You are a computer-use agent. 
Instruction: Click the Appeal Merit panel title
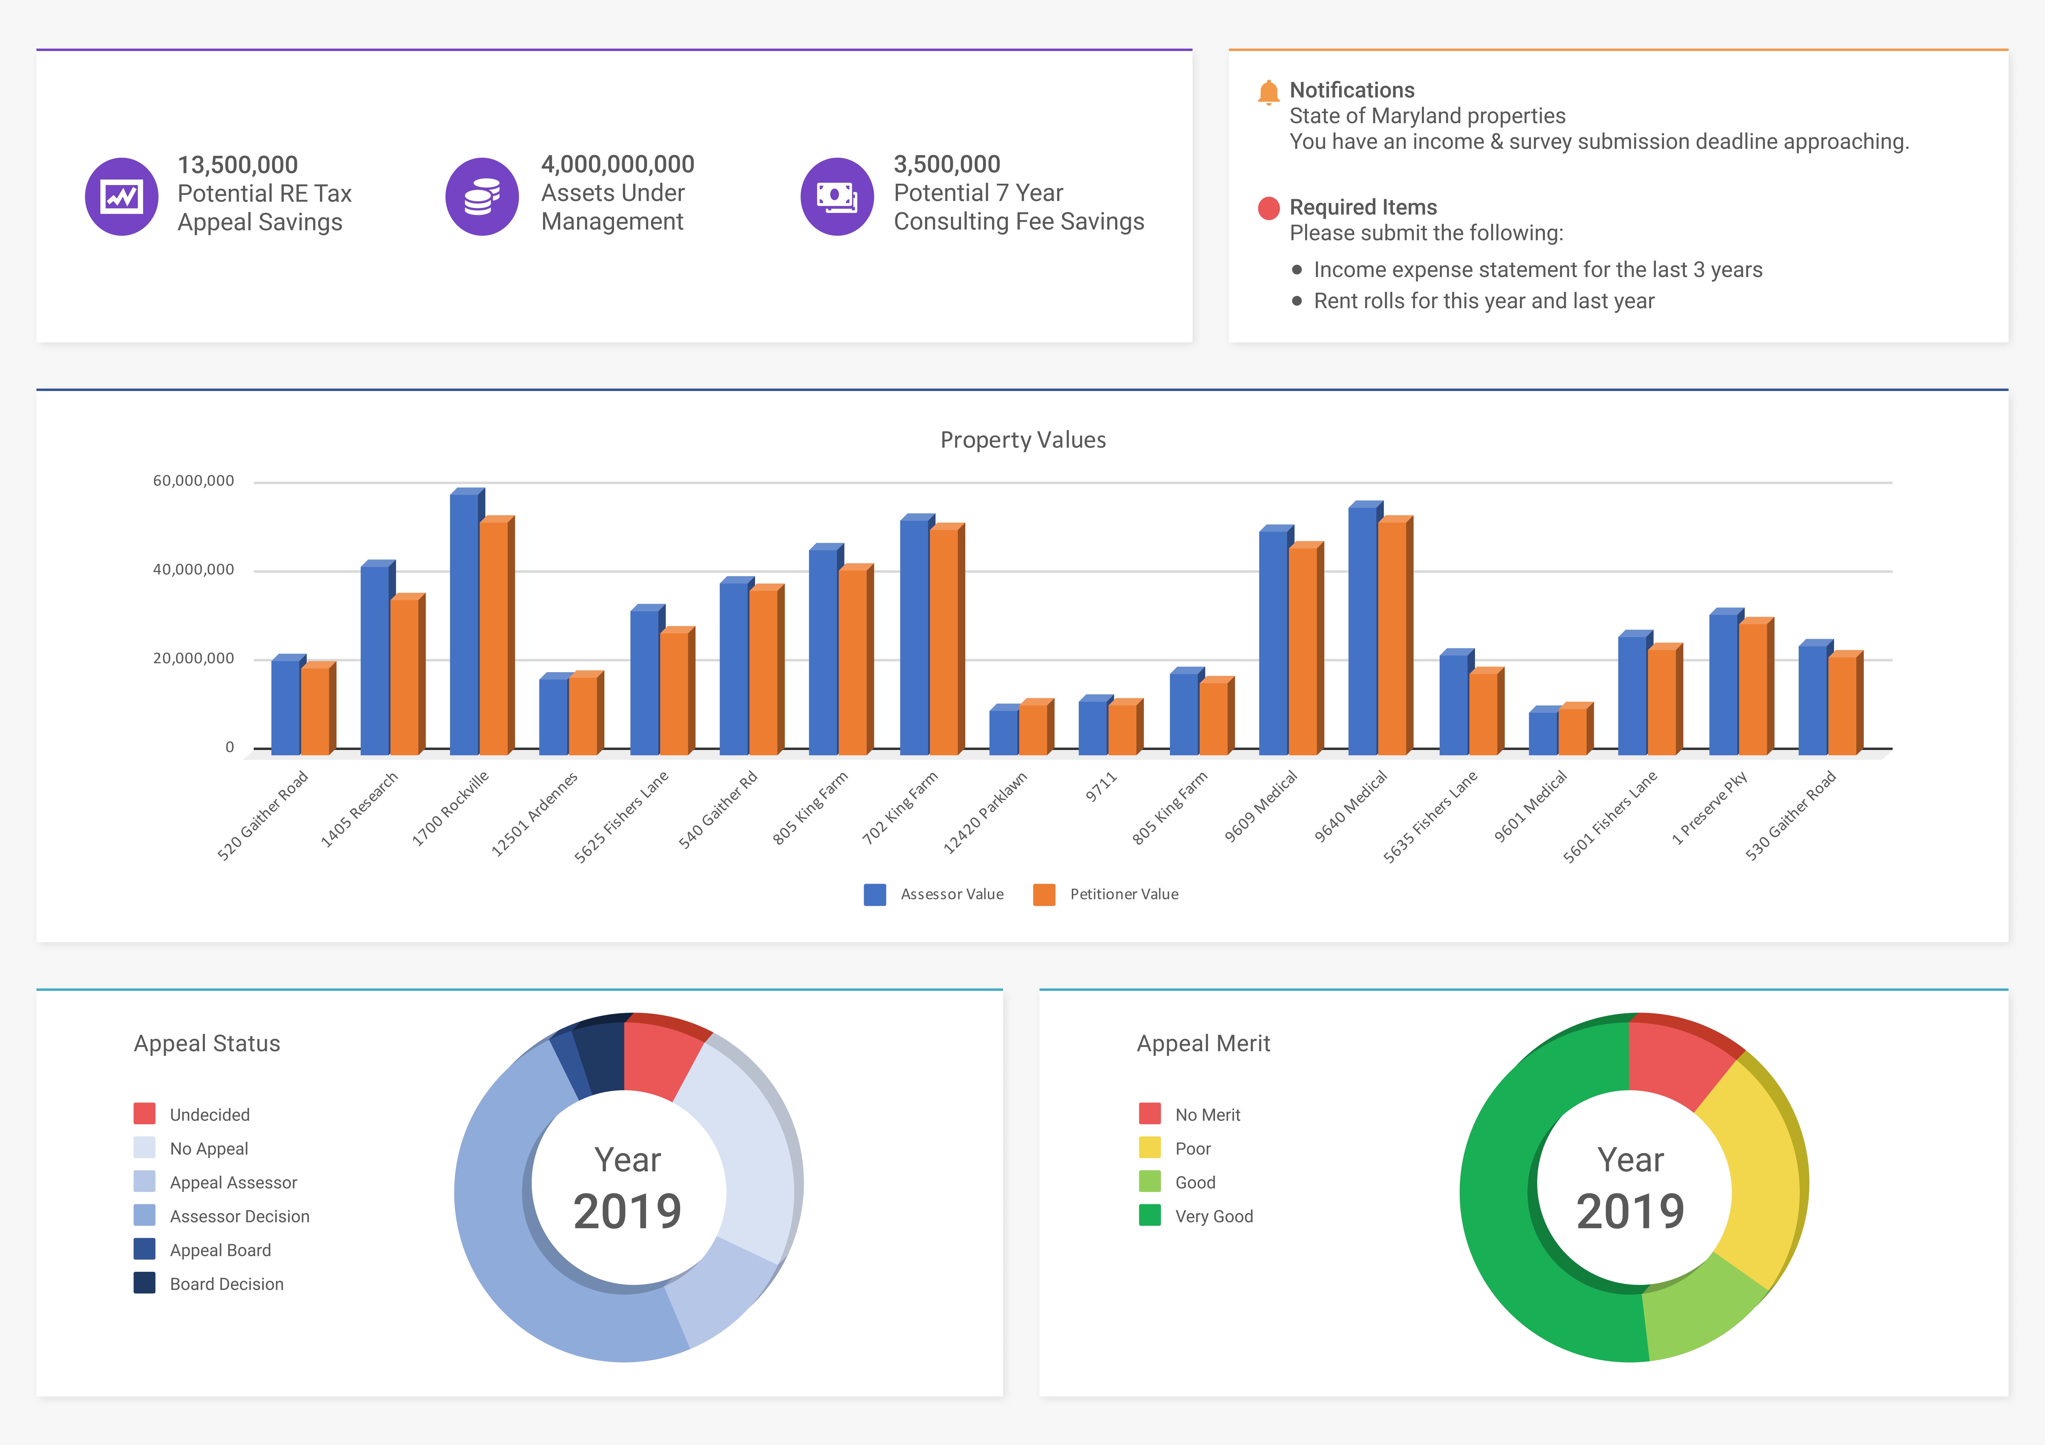(x=1203, y=1043)
